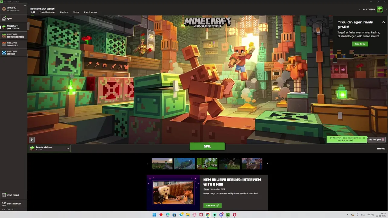Select the third carousel thumbnail
388x218 pixels.
[207, 163]
